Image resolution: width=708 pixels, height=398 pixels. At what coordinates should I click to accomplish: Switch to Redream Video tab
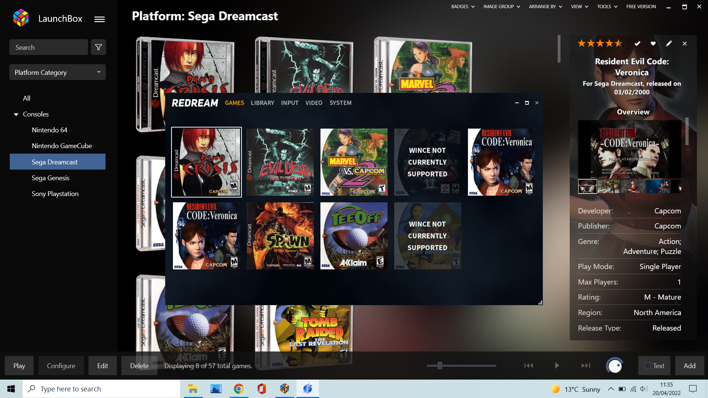[x=314, y=103]
